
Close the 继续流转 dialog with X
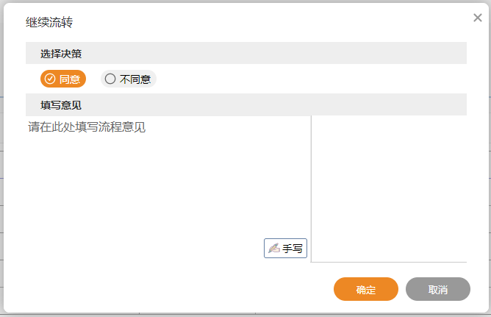[478, 18]
